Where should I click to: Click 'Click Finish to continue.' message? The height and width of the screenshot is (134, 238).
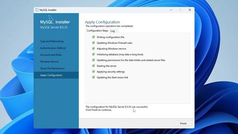(99, 110)
